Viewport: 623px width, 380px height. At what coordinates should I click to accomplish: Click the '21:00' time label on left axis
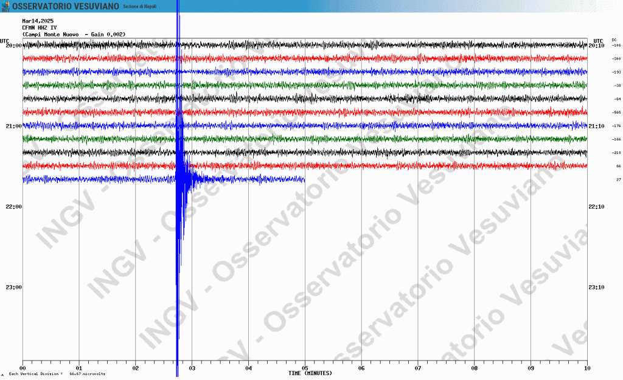tap(13, 126)
